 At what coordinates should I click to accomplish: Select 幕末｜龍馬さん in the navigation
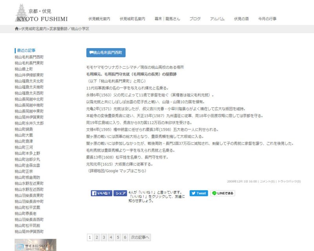tap(167, 19)
